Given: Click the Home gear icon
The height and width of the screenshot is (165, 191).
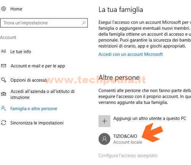Looking at the screenshot, I should click(x=3, y=9).
